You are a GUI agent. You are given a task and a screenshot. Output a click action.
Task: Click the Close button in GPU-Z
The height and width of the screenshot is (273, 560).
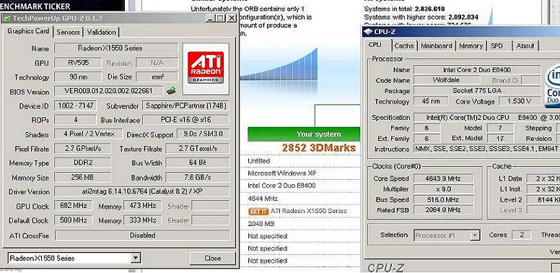[212, 259]
